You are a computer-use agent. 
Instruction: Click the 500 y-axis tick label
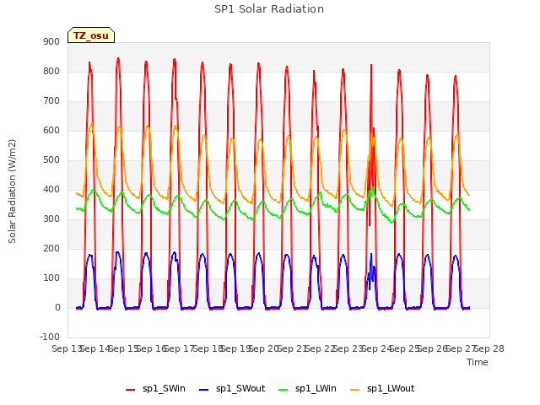pos(51,160)
